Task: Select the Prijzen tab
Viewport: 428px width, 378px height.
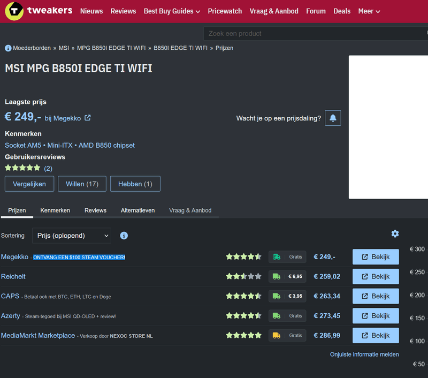Action: [x=17, y=210]
